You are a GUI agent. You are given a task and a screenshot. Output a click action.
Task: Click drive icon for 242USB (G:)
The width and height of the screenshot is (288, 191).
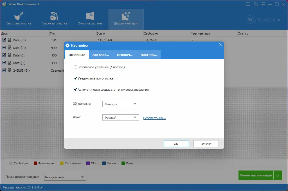click(10, 70)
